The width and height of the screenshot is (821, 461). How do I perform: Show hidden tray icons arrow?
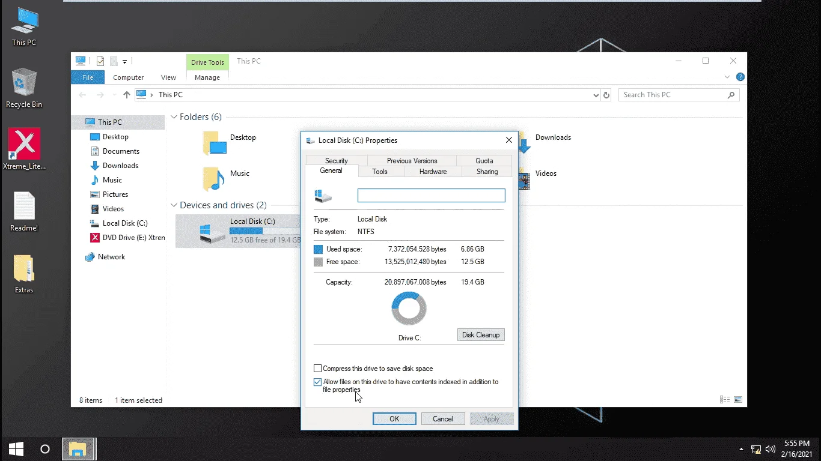click(742, 449)
